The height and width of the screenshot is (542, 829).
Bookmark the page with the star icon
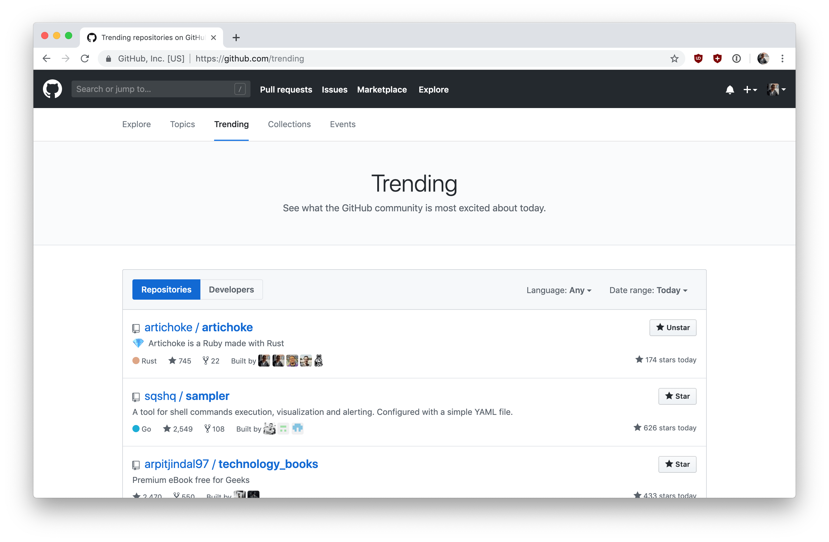[x=674, y=58]
